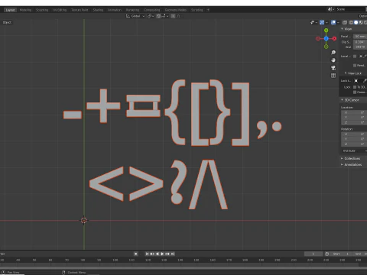Image resolution: width=367 pixels, height=275 pixels.
Task: Expand the Collections panel
Action: point(342,158)
